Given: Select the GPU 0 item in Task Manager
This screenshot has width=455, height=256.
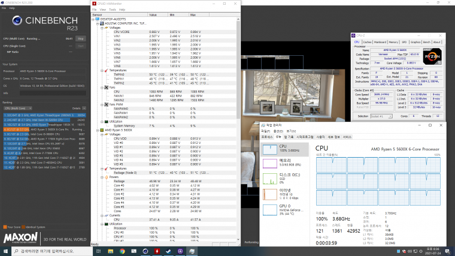Looking at the screenshot, I should 284,209.
